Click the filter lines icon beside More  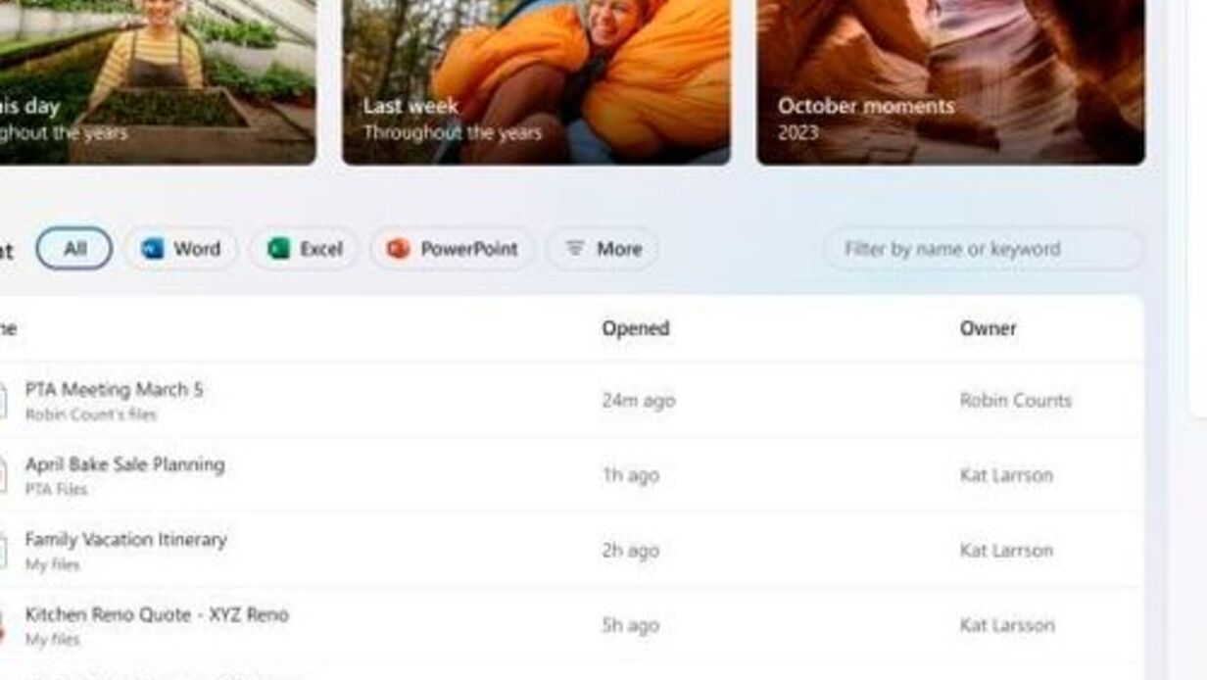(x=575, y=249)
